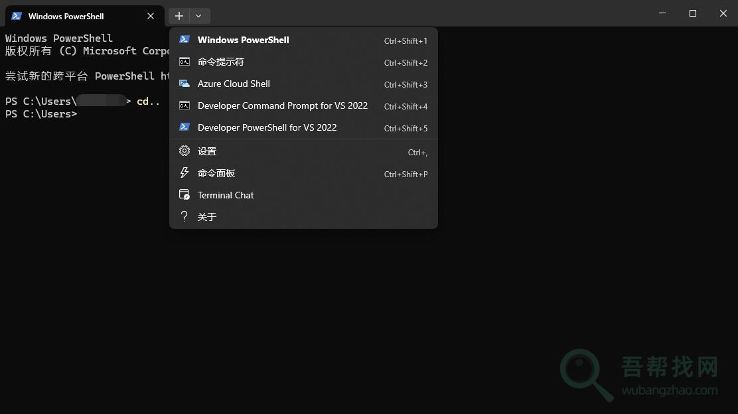
Task: Click the PS C:\Users> prompt line
Action: coord(41,114)
